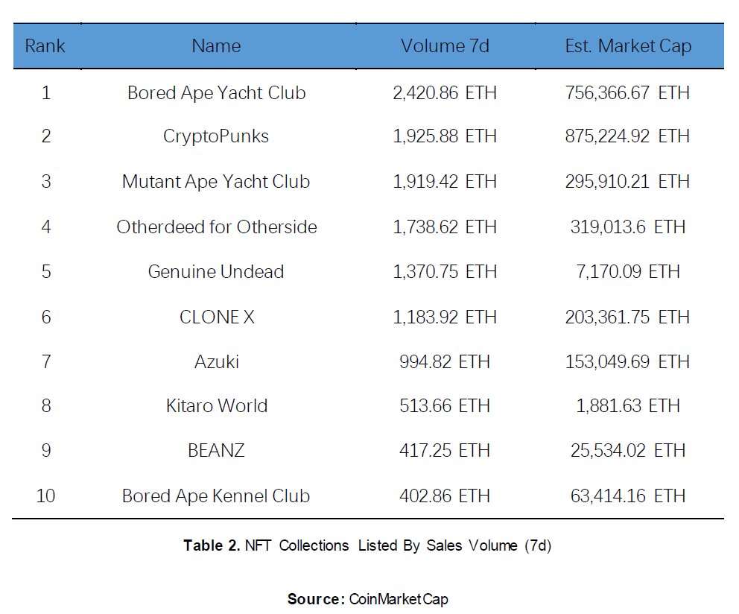Select the CLONE X name cell
739x614 pixels.
(x=217, y=317)
